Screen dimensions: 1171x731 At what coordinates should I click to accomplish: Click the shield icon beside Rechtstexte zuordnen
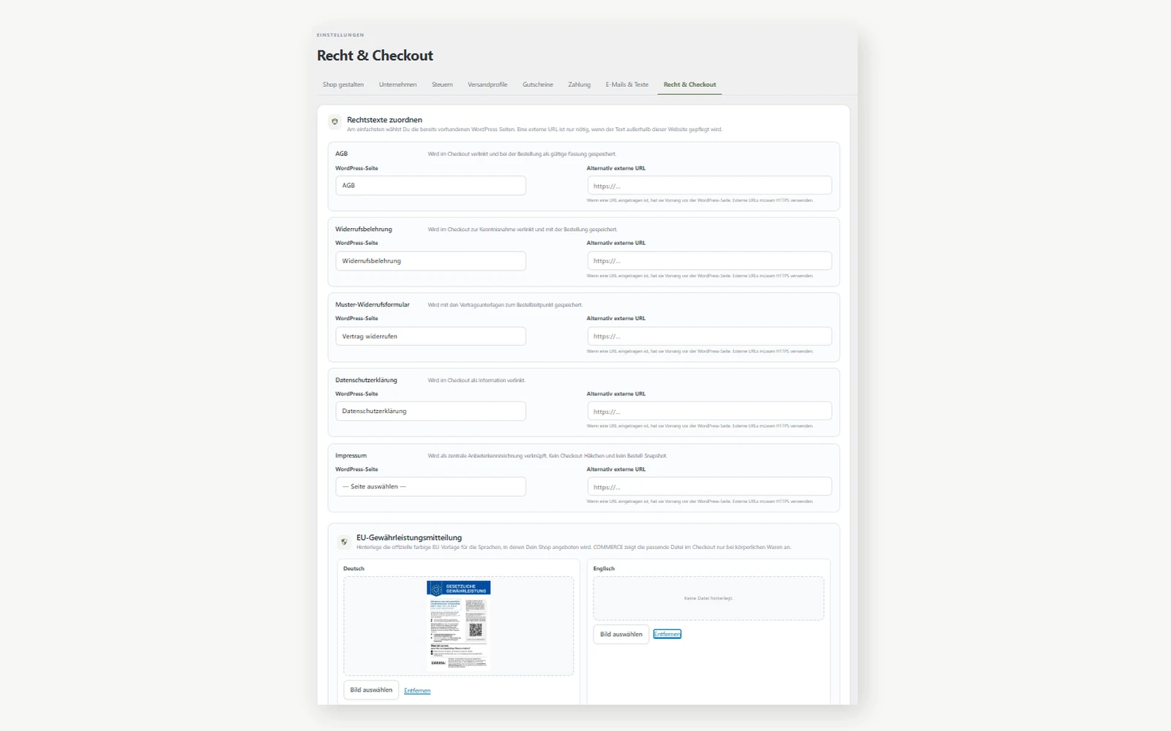click(334, 122)
